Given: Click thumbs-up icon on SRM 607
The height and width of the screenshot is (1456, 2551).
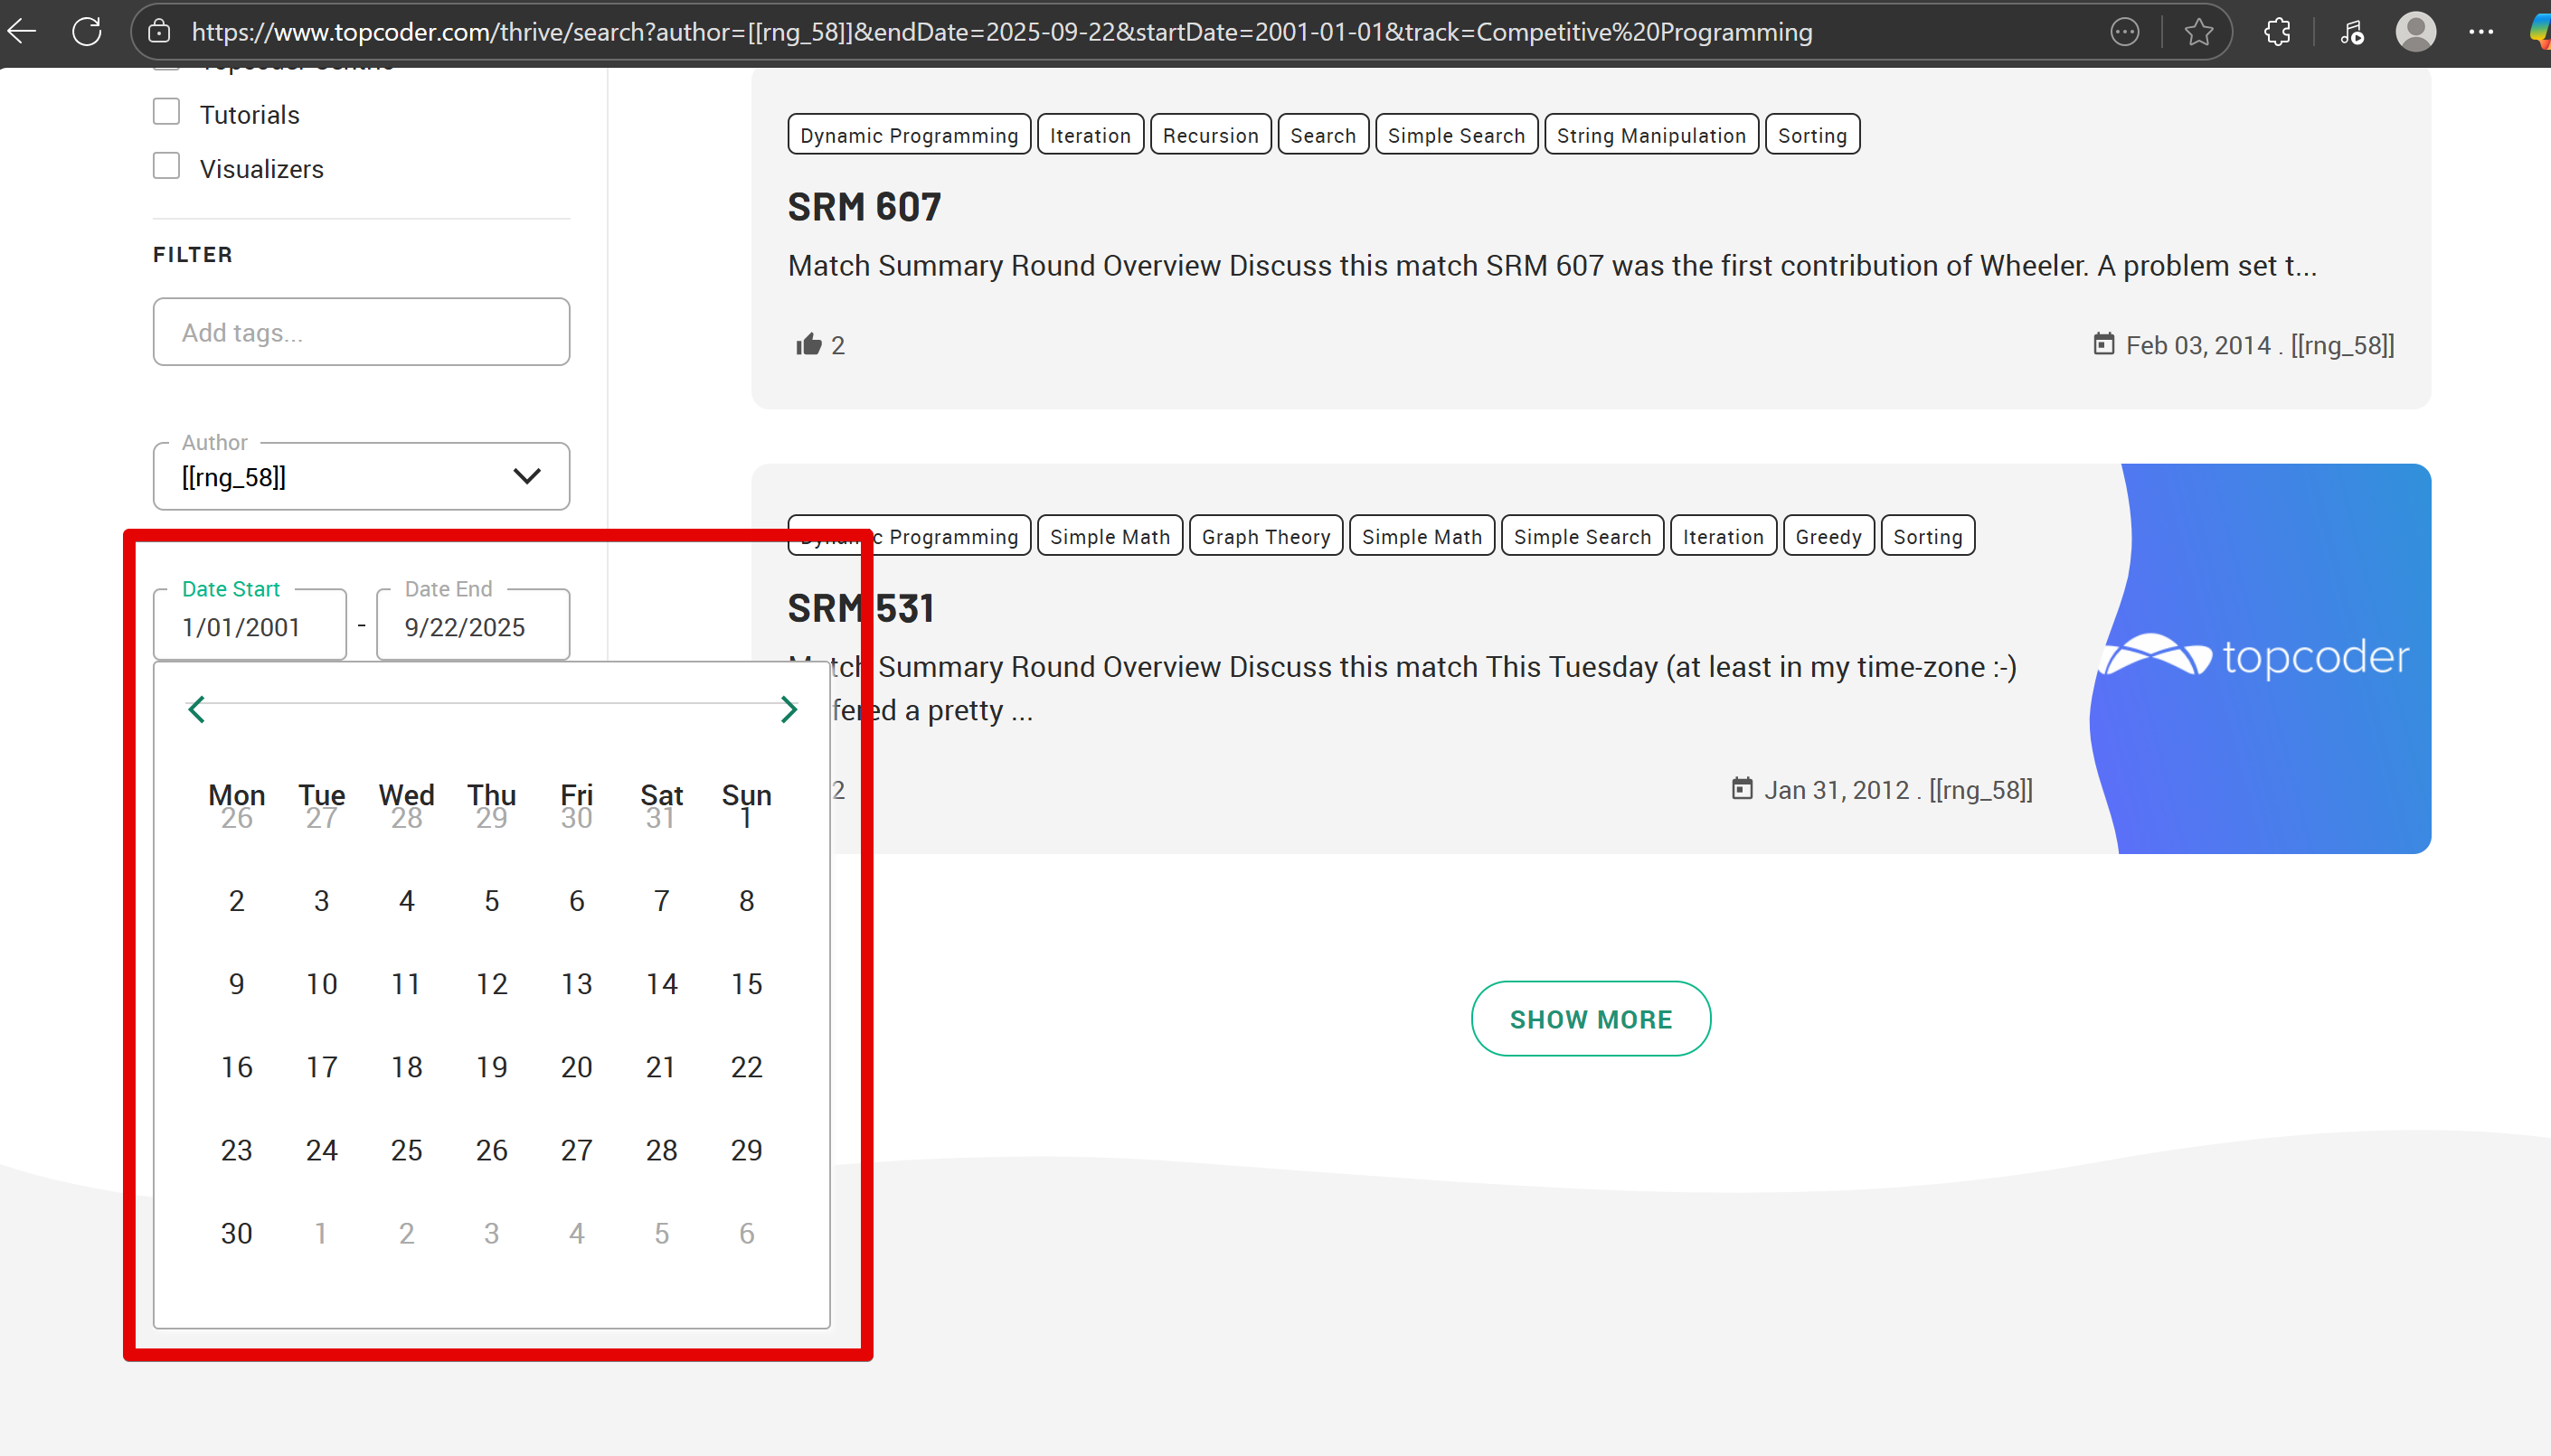Looking at the screenshot, I should coord(808,345).
